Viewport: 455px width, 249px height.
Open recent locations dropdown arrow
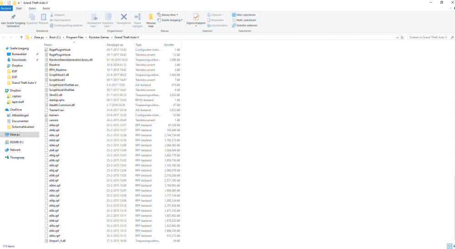click(16, 37)
